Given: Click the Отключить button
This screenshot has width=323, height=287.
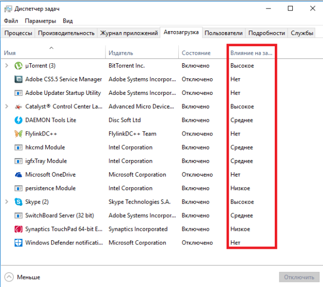Looking at the screenshot, I should [299, 277].
